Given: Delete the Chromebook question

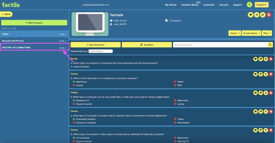Looking at the screenshot, I should point(271,130).
